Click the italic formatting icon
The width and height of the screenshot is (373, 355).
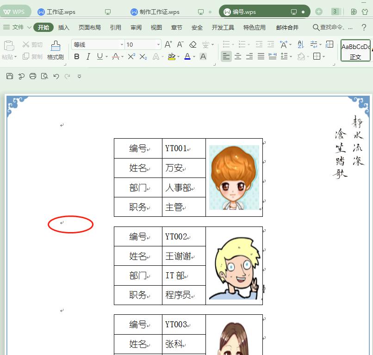pyautogui.click(x=88, y=56)
